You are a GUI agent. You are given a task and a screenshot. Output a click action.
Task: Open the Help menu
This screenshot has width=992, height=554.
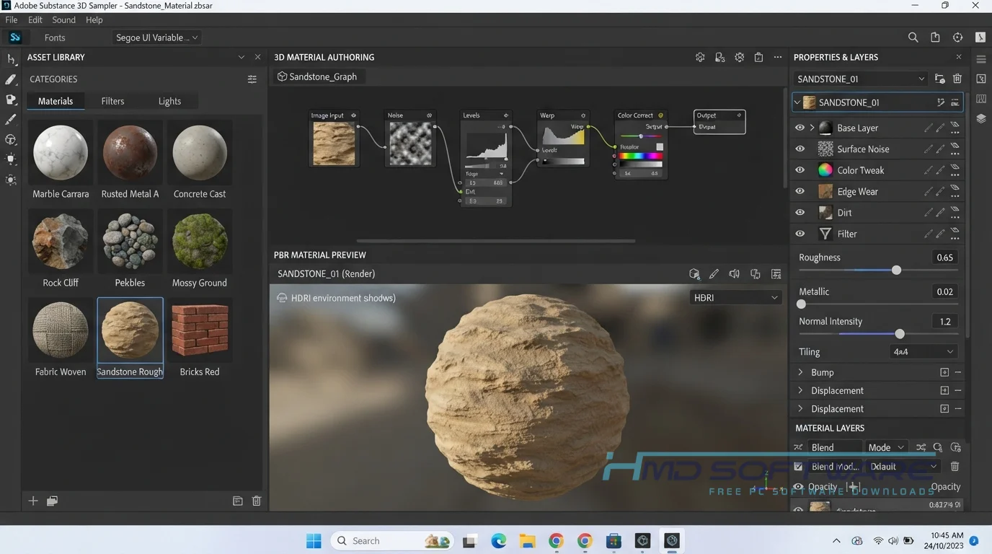click(94, 19)
